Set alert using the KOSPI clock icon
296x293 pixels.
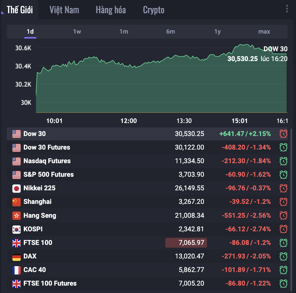click(283, 229)
